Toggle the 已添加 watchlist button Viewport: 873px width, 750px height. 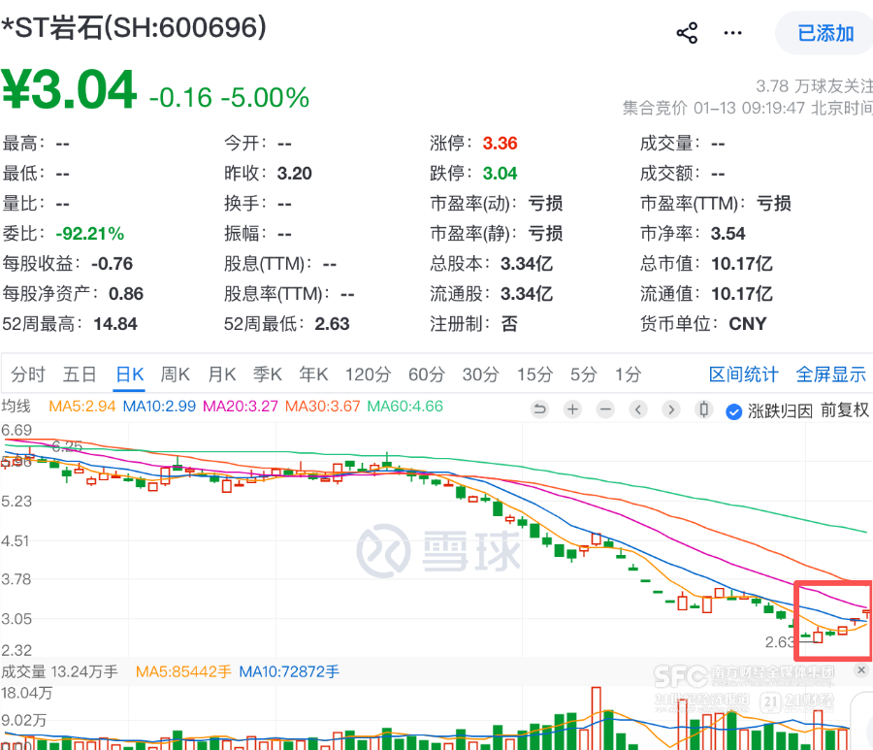[824, 34]
